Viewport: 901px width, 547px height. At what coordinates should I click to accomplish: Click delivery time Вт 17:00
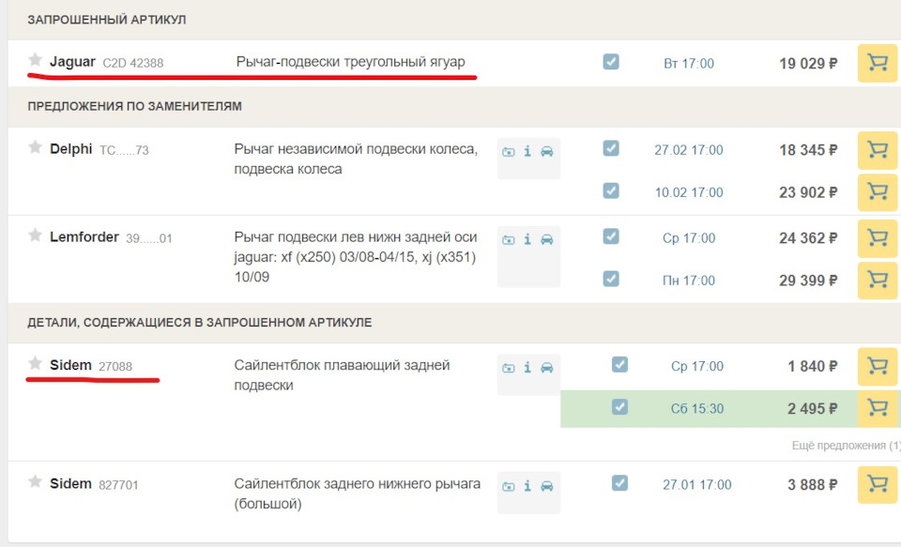coord(689,63)
